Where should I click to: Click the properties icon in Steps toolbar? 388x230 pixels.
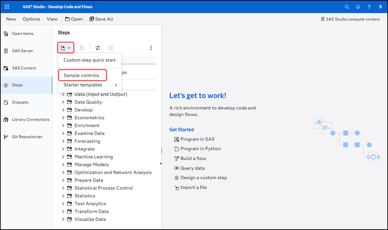coord(111,48)
